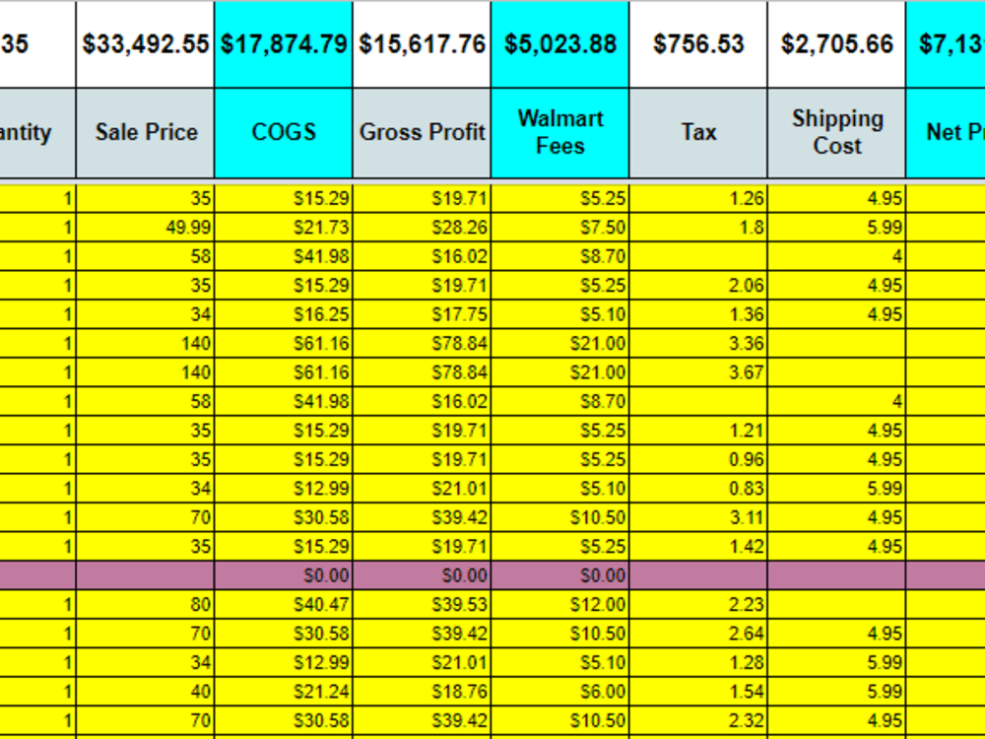The width and height of the screenshot is (985, 739).
Task: Click $0.00 COGS in the pink row
Action: (x=284, y=575)
